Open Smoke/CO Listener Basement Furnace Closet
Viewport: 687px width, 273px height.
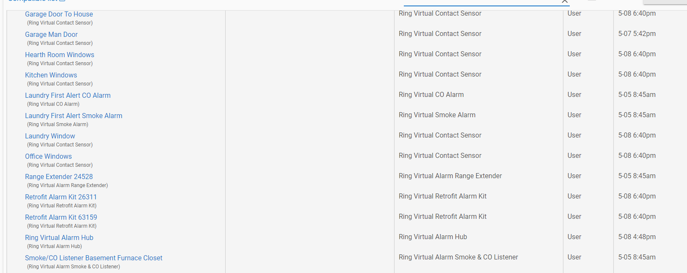click(94, 258)
